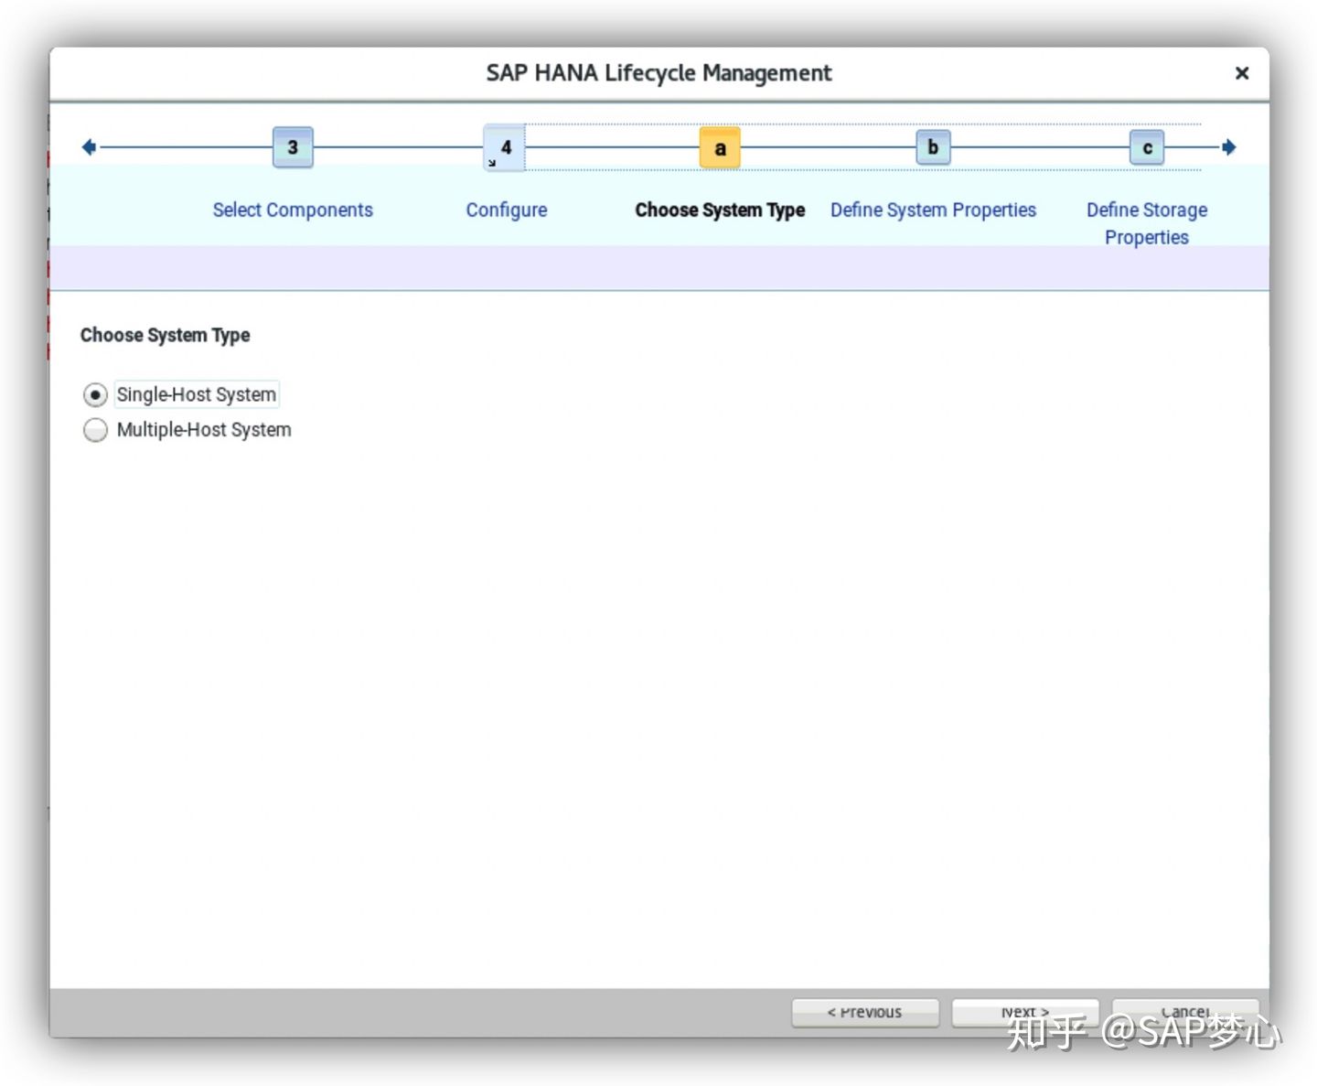Select the Multiple-Host System radio button
1317x1086 pixels.
coord(95,430)
